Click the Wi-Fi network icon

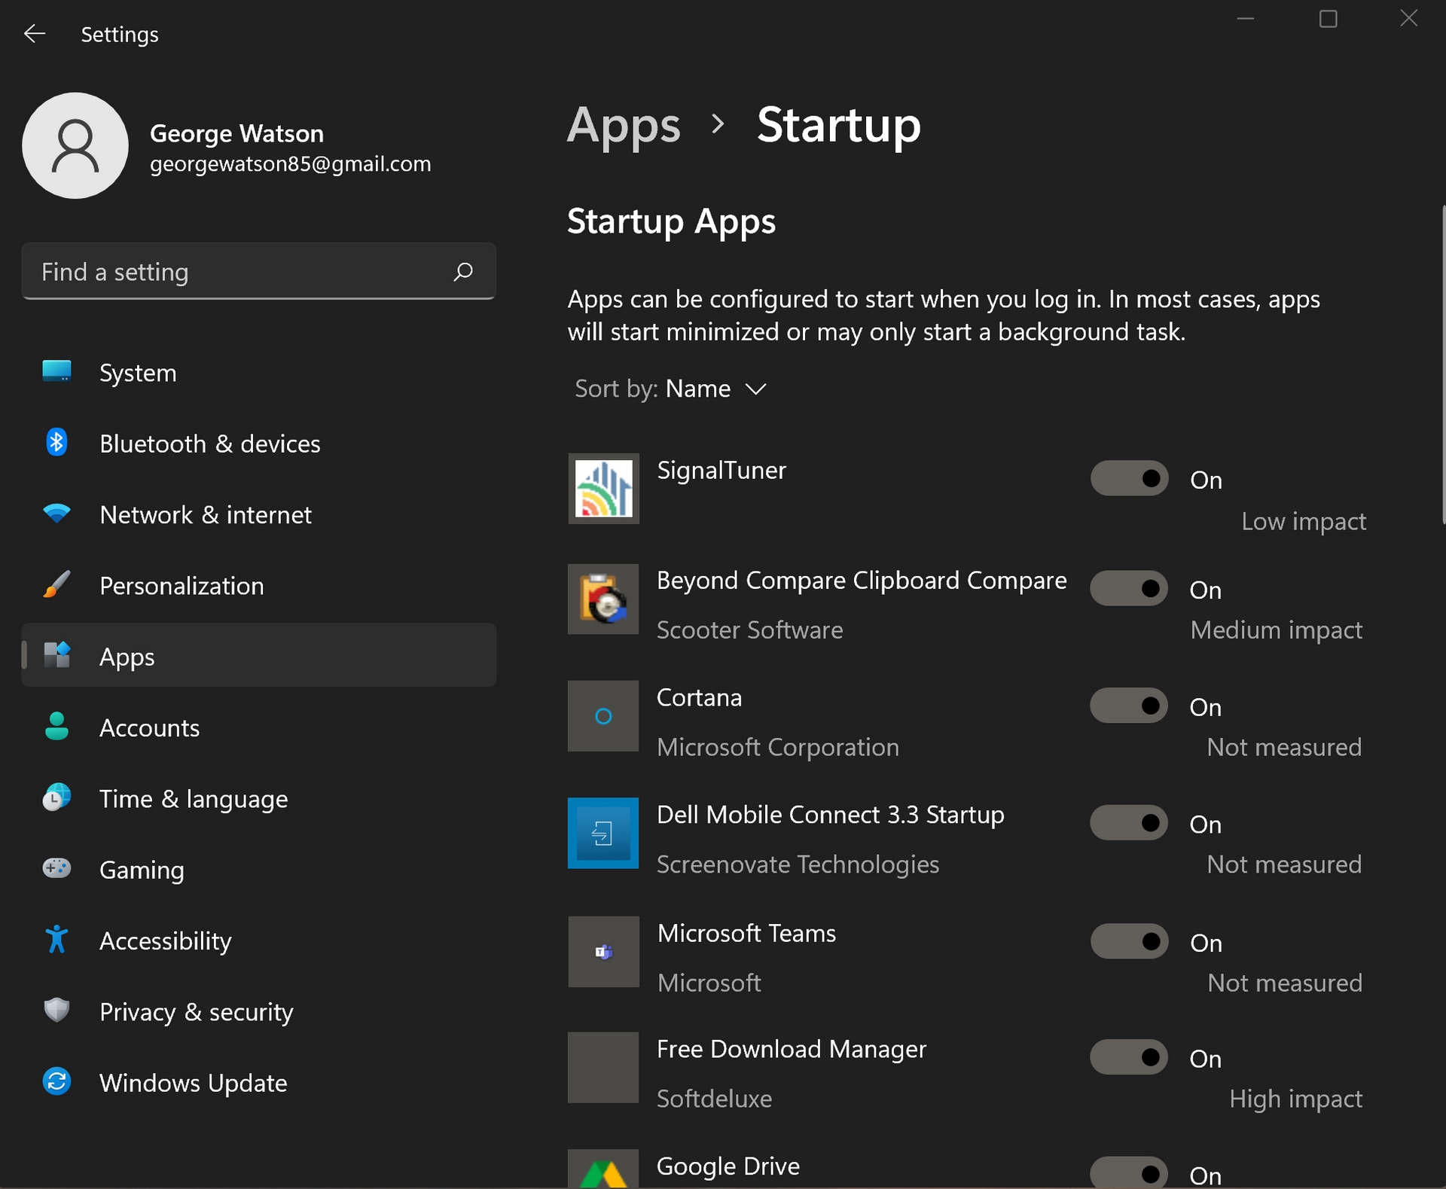(56, 514)
